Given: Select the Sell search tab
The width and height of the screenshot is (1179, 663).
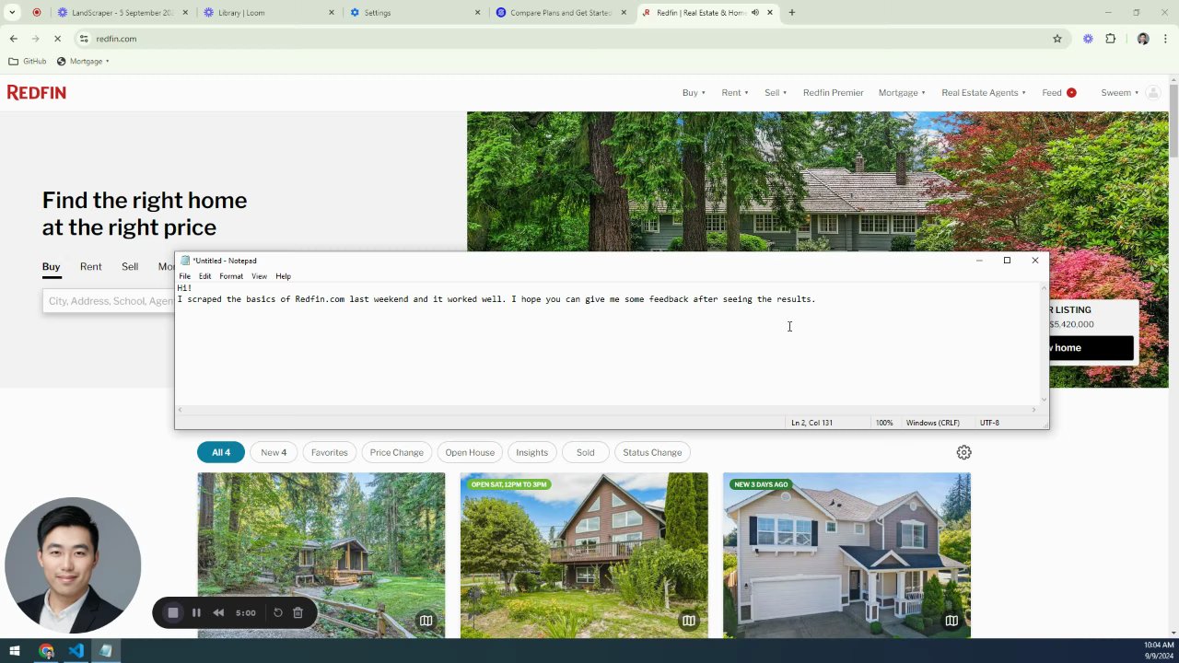Looking at the screenshot, I should (130, 267).
